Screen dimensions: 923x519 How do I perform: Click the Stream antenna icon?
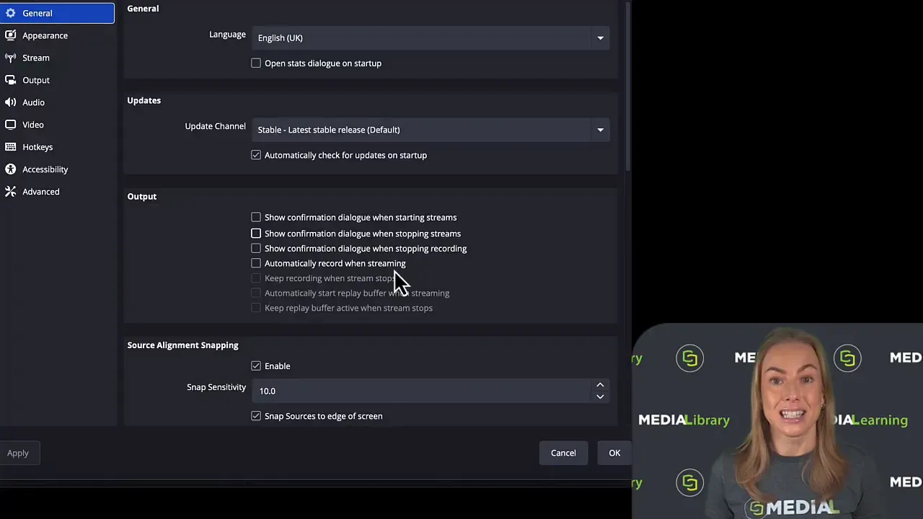coord(10,58)
